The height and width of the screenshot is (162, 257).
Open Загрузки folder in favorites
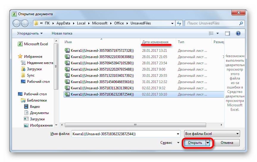pos(34,69)
